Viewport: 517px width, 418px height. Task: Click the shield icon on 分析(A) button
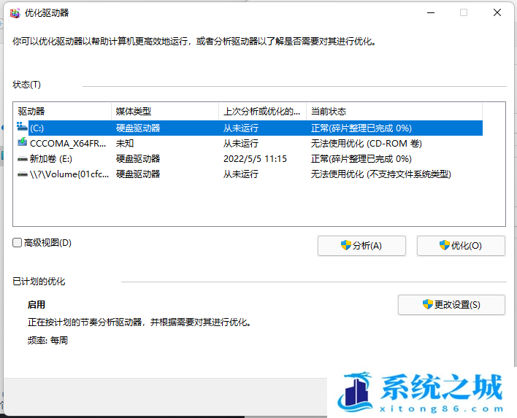tap(346, 246)
